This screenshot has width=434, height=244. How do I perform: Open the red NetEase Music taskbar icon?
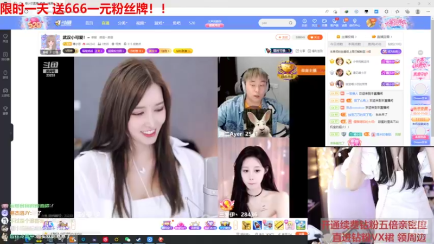coord(105,240)
